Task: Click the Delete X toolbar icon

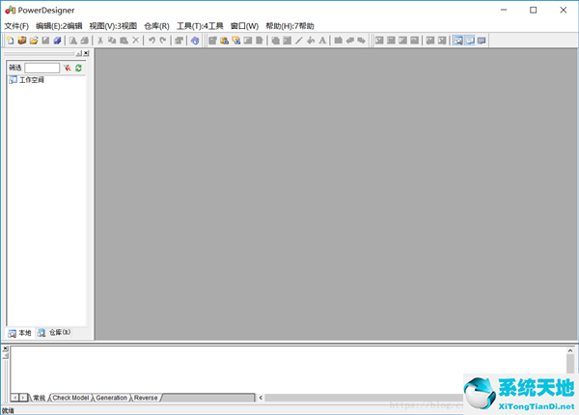Action: 135,41
